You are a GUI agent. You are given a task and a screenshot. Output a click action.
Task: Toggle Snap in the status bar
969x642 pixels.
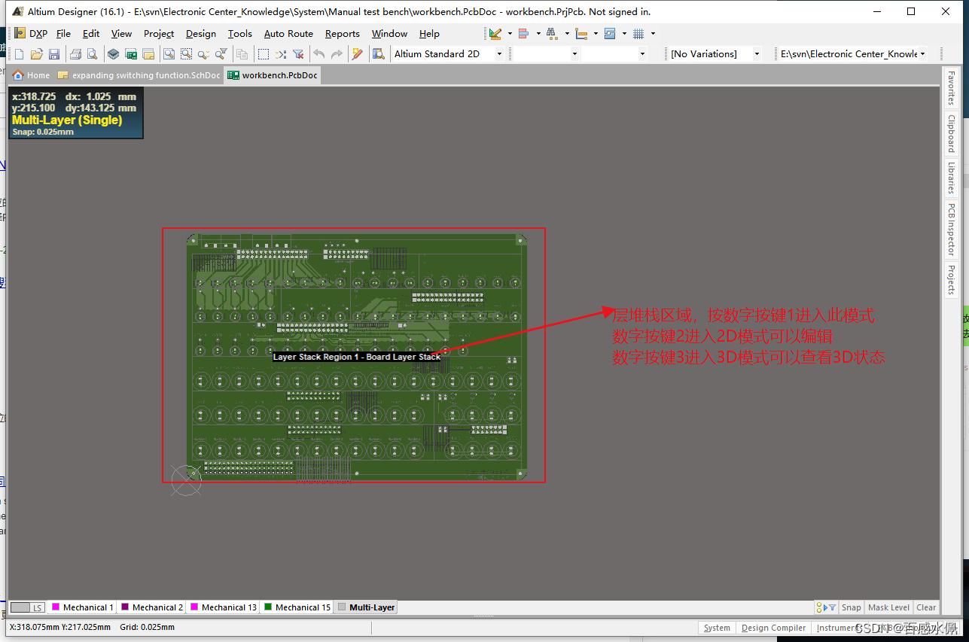click(851, 607)
